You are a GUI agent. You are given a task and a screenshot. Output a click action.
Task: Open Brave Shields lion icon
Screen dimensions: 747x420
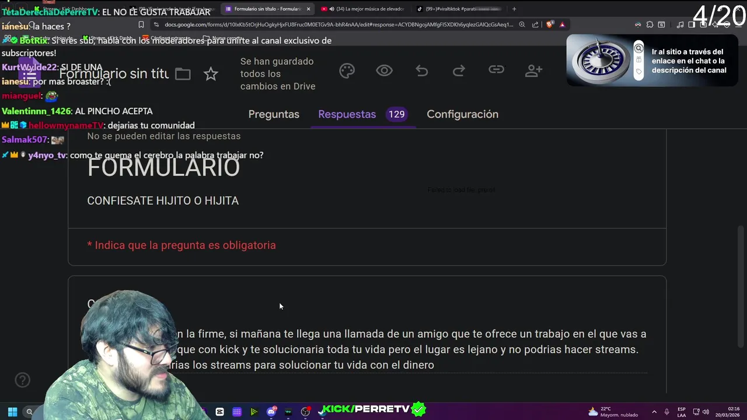tap(549, 24)
